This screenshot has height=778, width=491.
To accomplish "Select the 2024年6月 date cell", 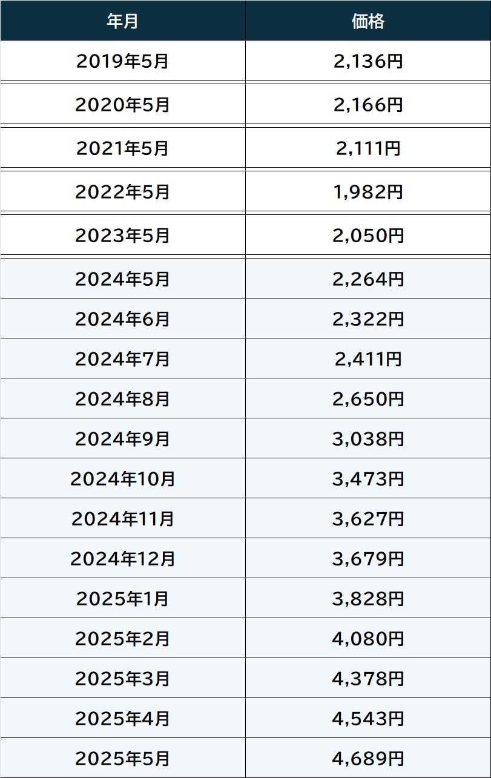I will tap(123, 318).
